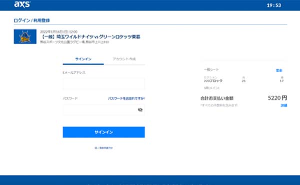Click the ログイン / 利用登録 heading

click(32, 21)
